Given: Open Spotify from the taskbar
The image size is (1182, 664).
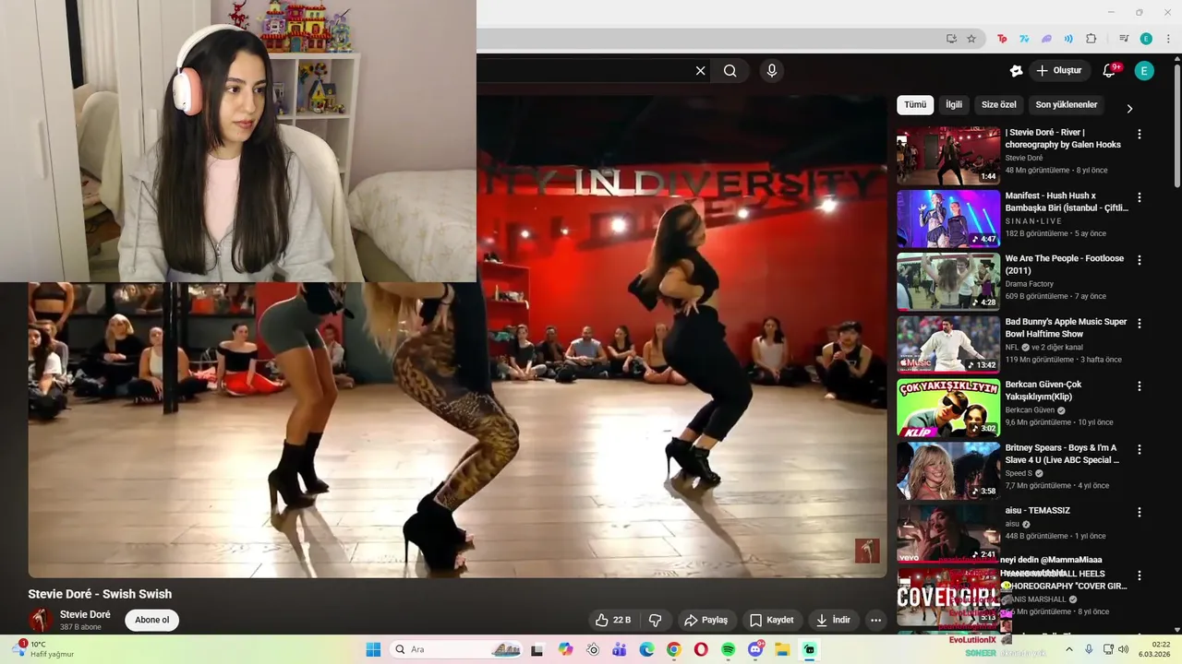Looking at the screenshot, I should [x=728, y=649].
